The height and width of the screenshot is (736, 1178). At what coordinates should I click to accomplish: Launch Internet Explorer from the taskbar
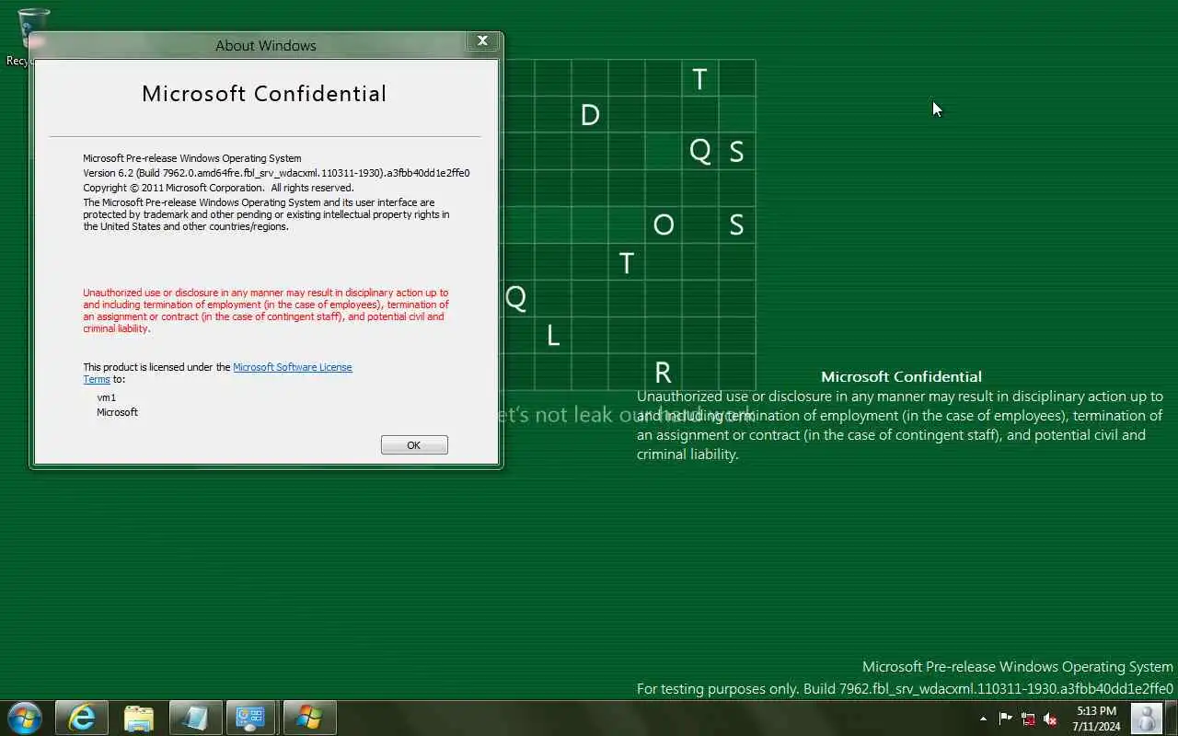click(x=82, y=718)
